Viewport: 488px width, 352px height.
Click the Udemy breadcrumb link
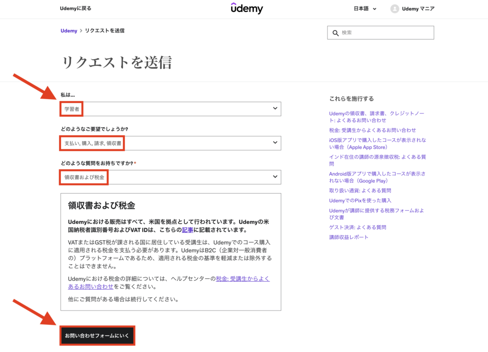pyautogui.click(x=69, y=31)
